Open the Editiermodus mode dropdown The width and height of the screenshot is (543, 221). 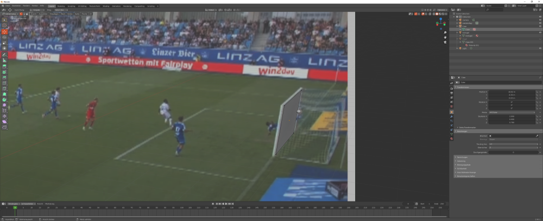[9, 14]
